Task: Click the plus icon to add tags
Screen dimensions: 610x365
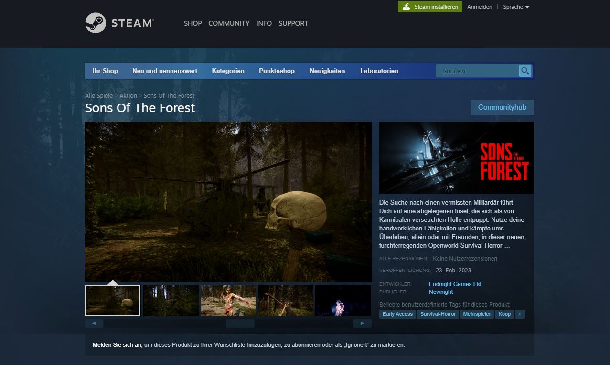Action: 520,314
